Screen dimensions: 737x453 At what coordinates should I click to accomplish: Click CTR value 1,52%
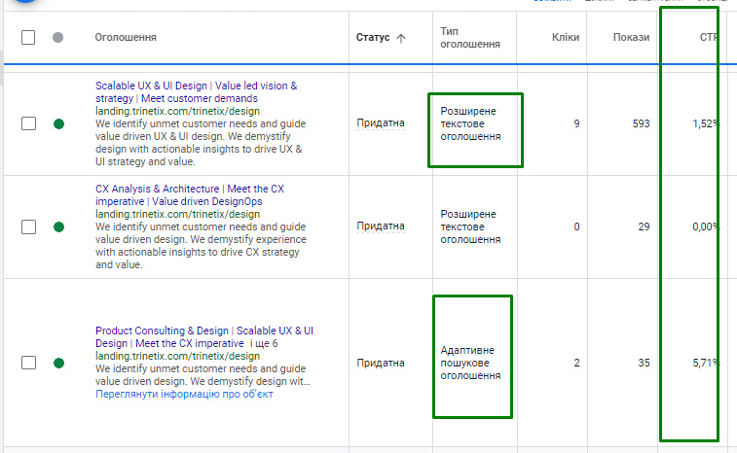(x=706, y=123)
